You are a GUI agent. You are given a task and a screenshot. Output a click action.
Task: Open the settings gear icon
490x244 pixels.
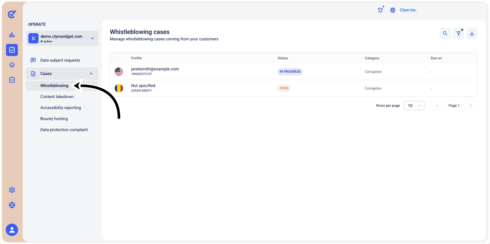click(x=12, y=190)
